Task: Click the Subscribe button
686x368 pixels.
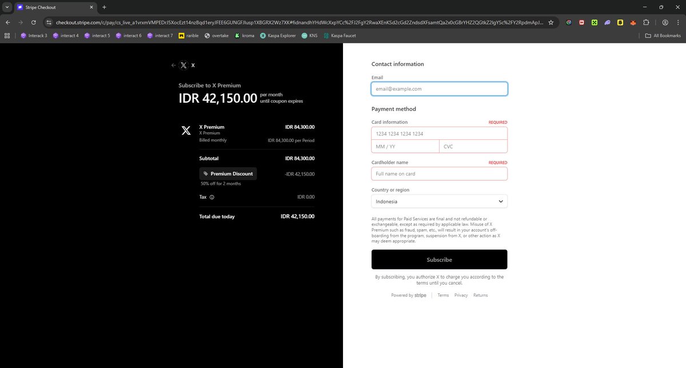Action: coord(439,260)
